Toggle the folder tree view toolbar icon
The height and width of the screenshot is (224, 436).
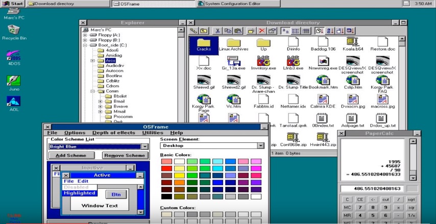pyautogui.click(x=193, y=31)
